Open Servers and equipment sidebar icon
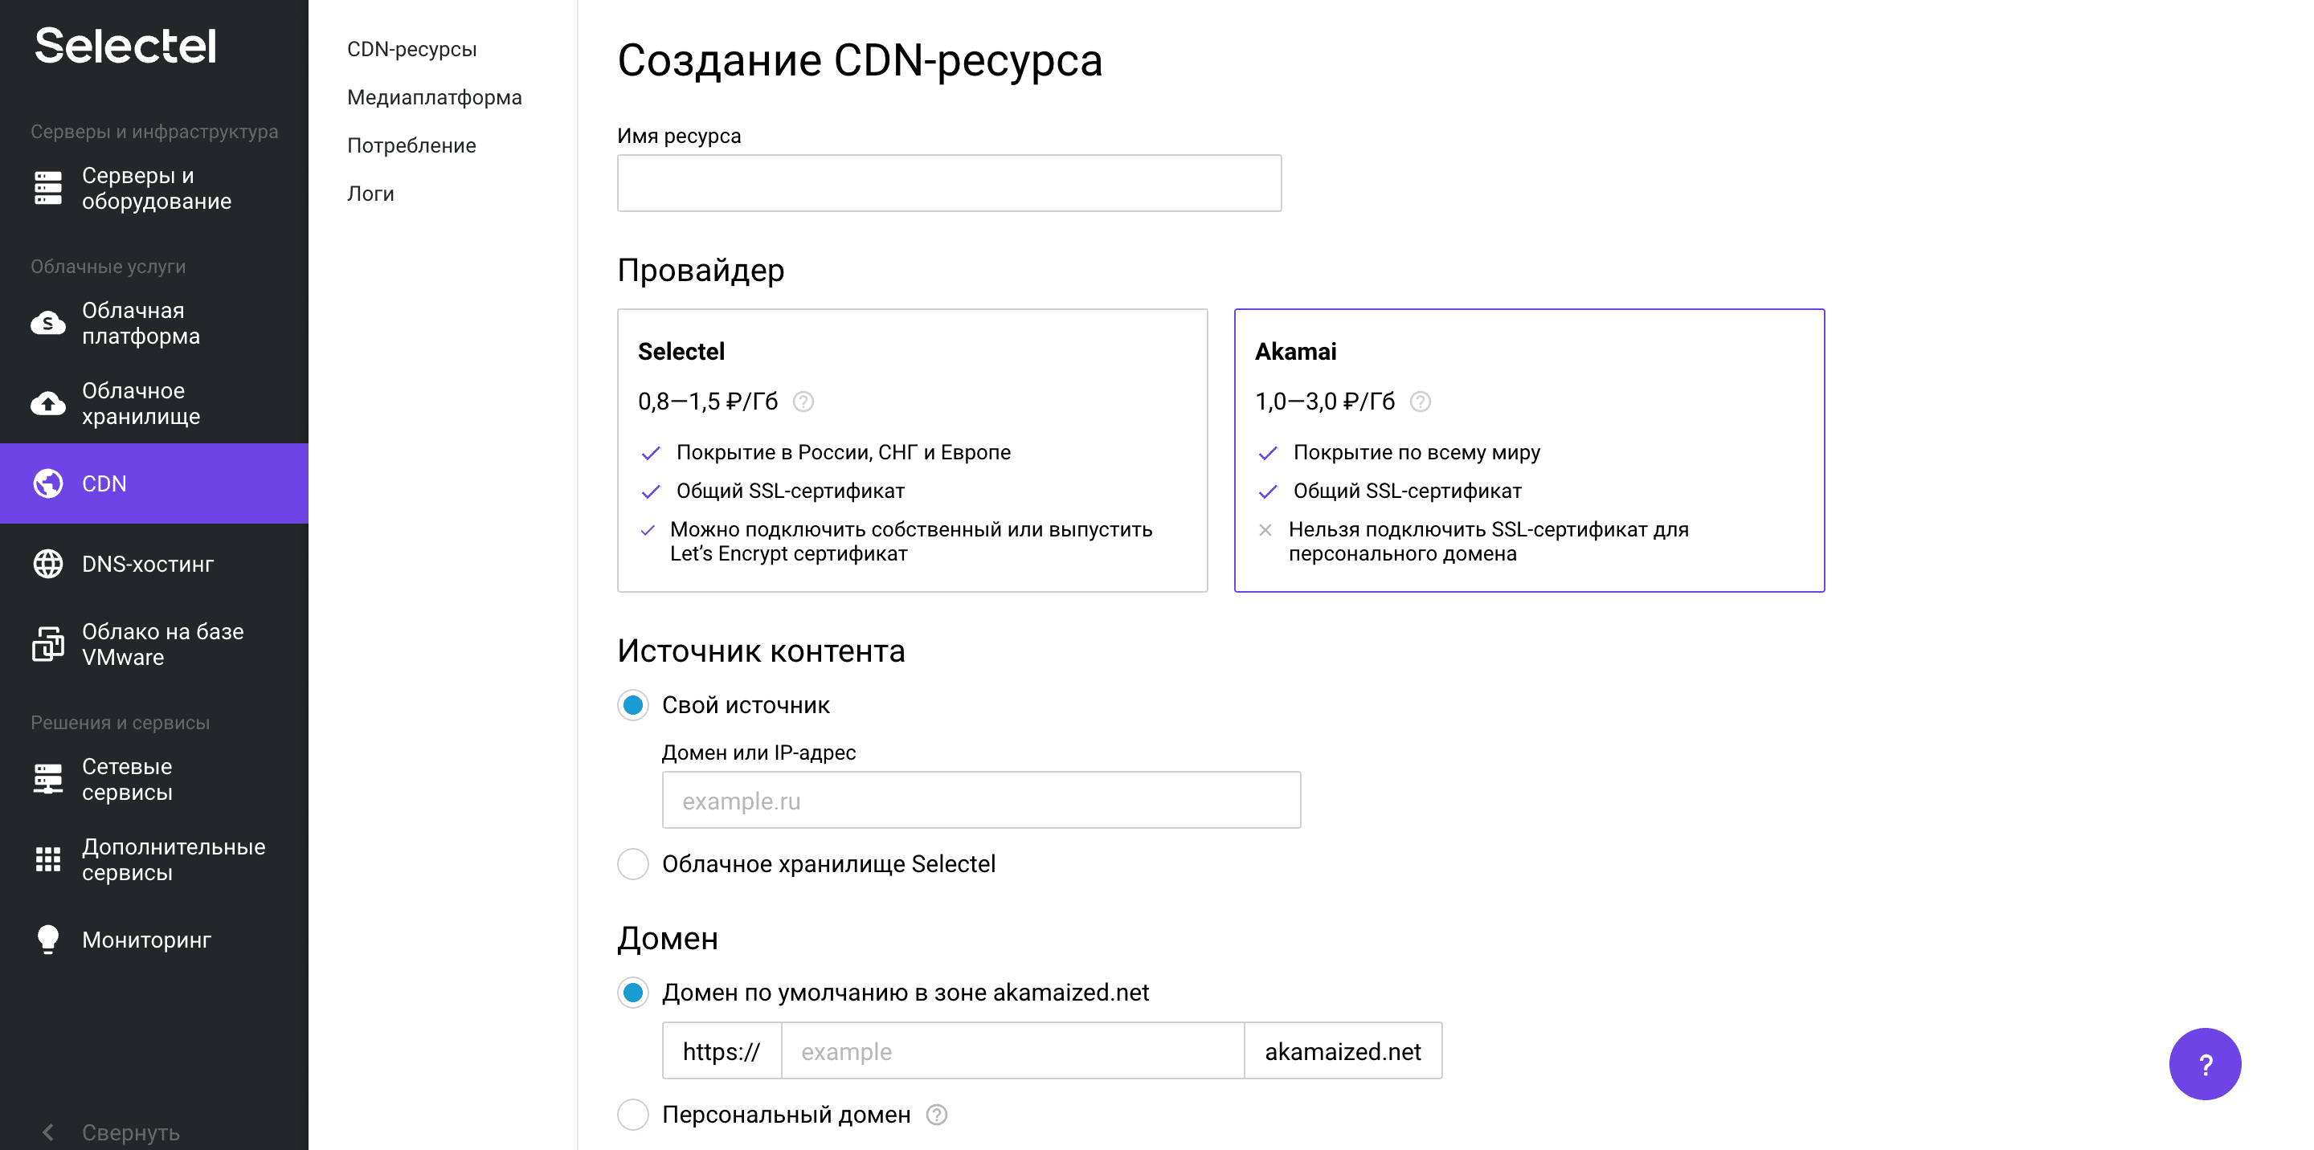 click(x=47, y=189)
